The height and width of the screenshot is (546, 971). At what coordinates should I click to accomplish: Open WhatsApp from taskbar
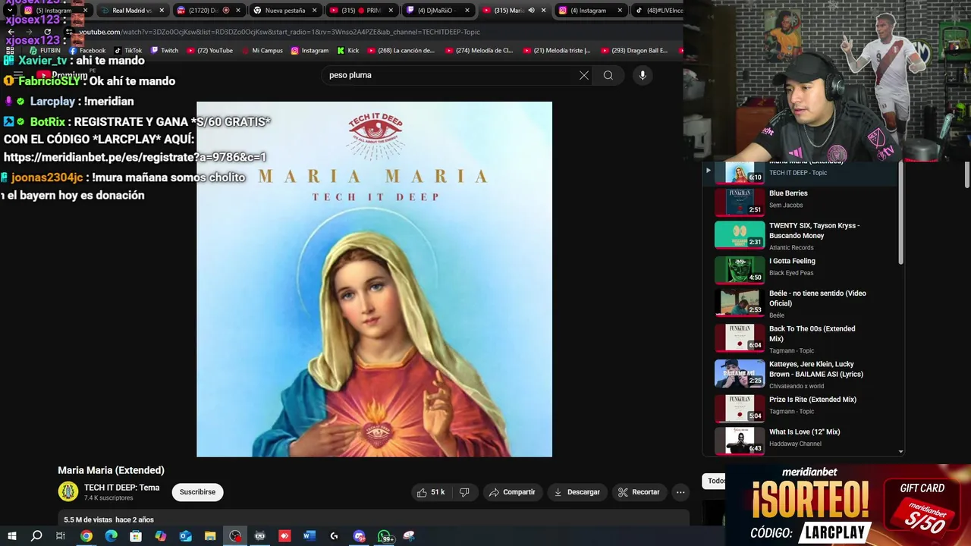point(385,536)
